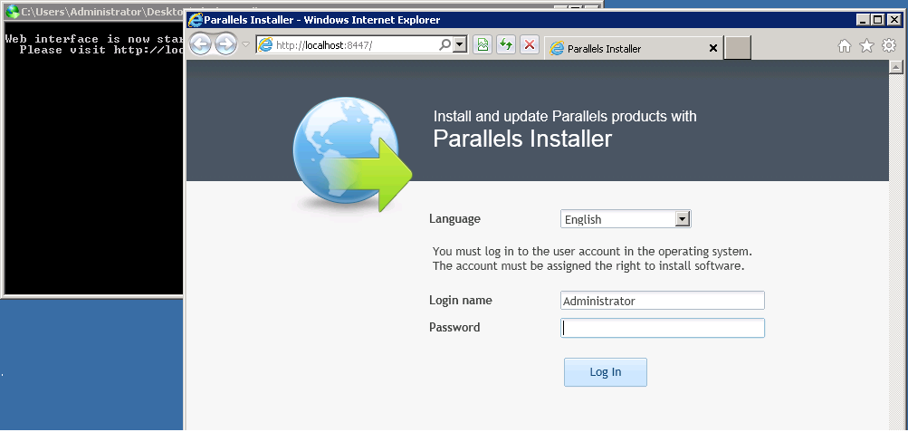Viewport: 908px width, 432px height.
Task: Go back using the IE Back arrow
Action: (200, 44)
